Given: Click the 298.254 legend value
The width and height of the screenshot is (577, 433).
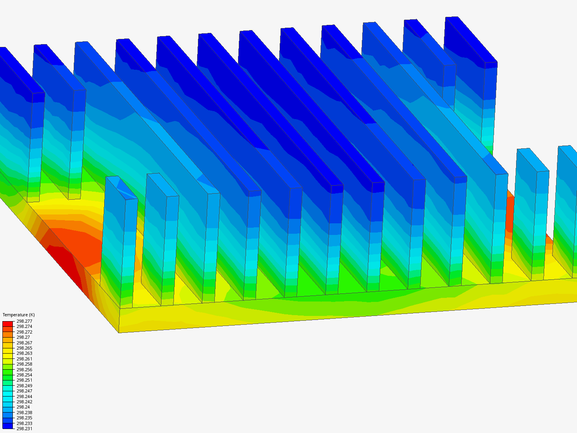Looking at the screenshot, I should pos(24,375).
